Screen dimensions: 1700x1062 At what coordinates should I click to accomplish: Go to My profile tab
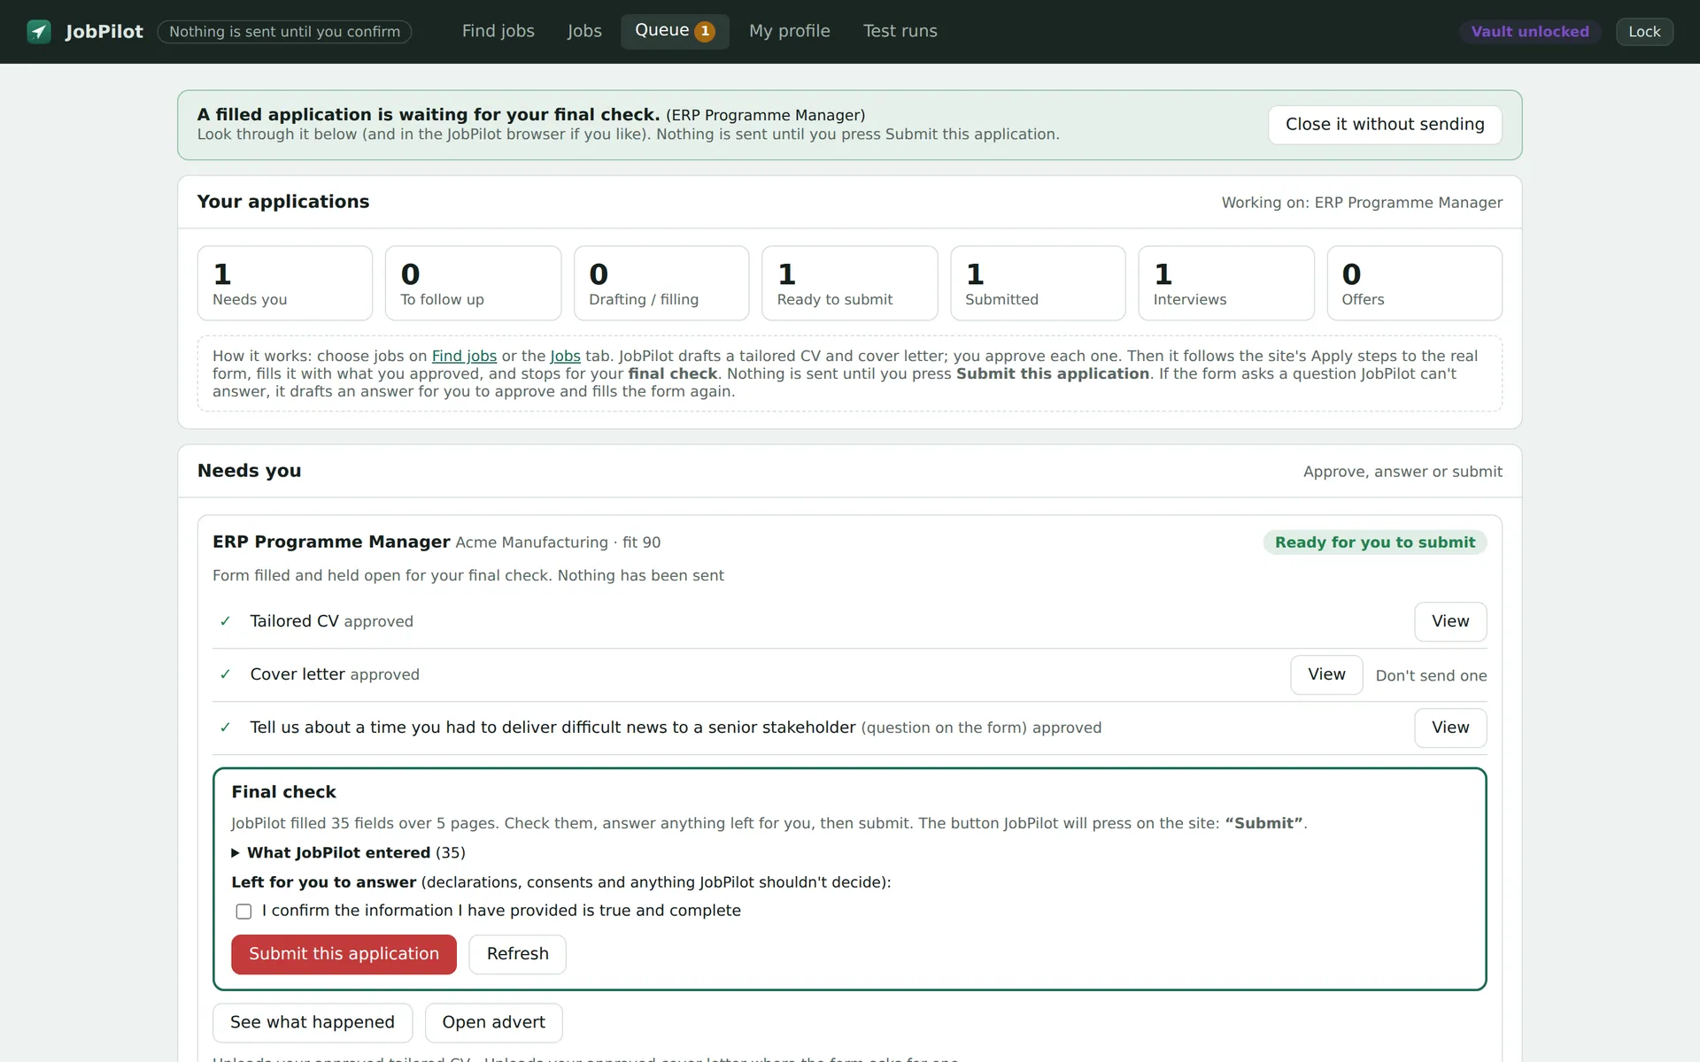tap(790, 31)
